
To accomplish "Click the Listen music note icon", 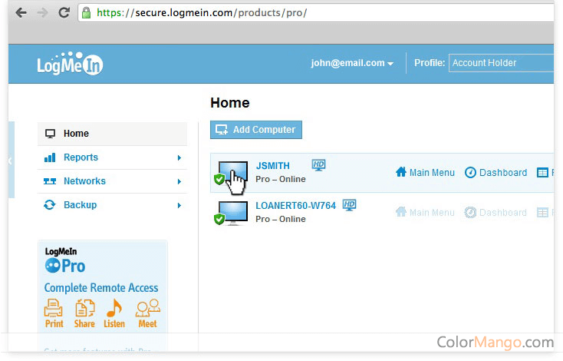I will [114, 308].
